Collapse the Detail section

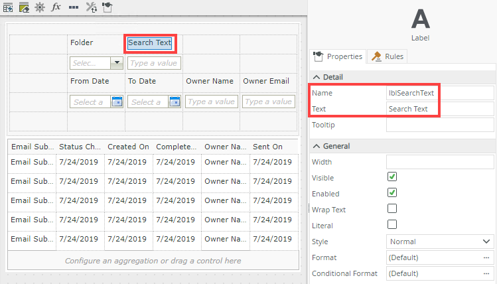tap(317, 77)
